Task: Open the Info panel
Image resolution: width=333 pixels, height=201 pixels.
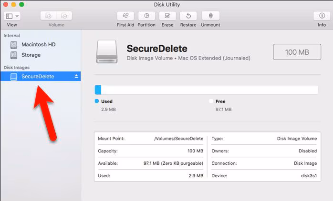Action: [322, 16]
